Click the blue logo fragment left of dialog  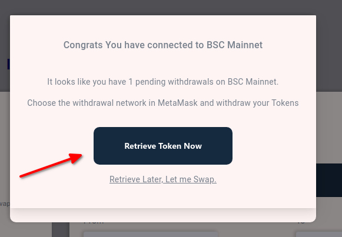click(8, 64)
